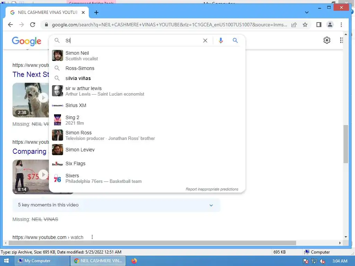Click the Philadelphia 76ers logo icon
The width and height of the screenshot is (355, 266).
pyautogui.click(x=58, y=178)
